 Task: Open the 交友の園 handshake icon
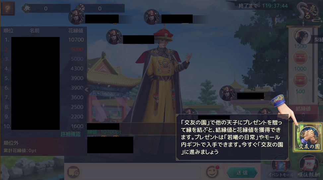308,137
